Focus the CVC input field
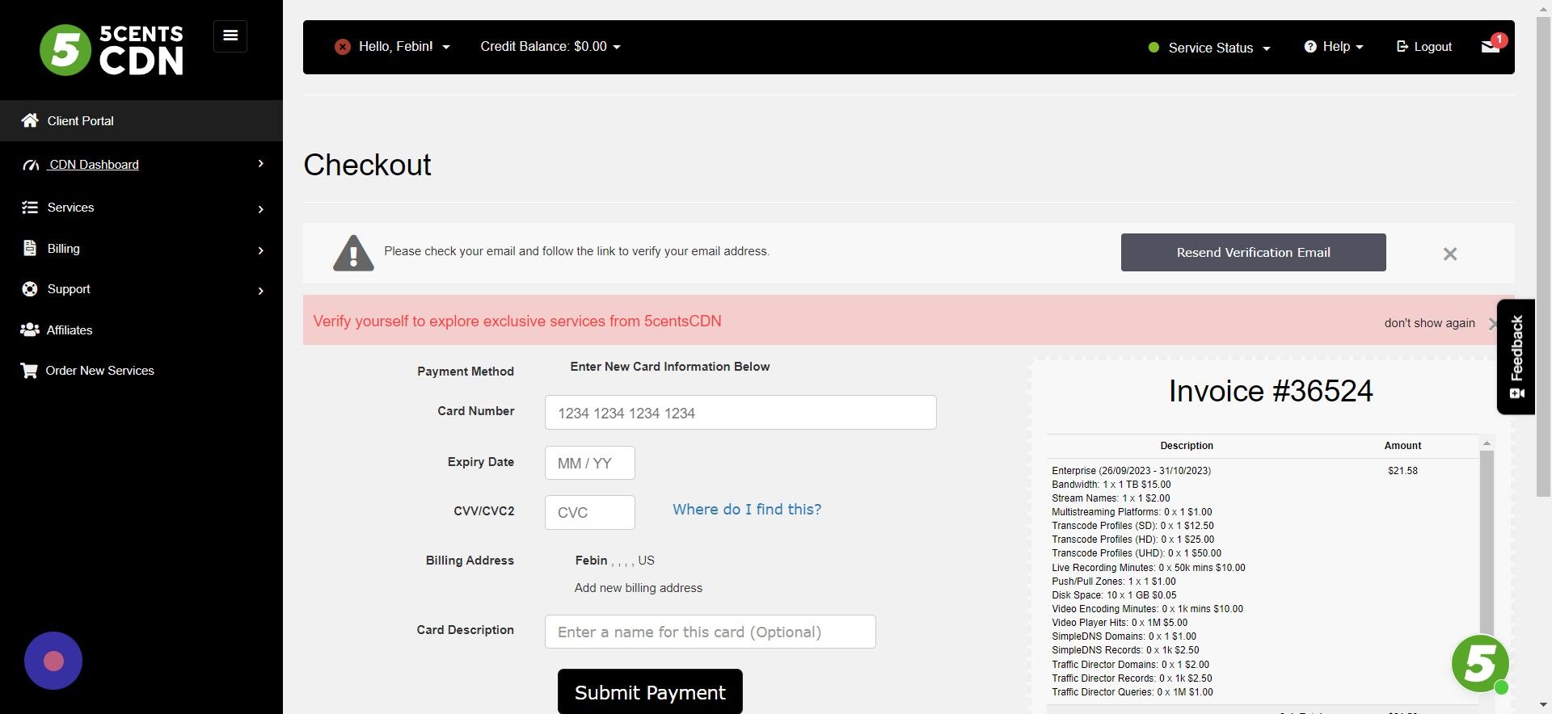 tap(590, 512)
